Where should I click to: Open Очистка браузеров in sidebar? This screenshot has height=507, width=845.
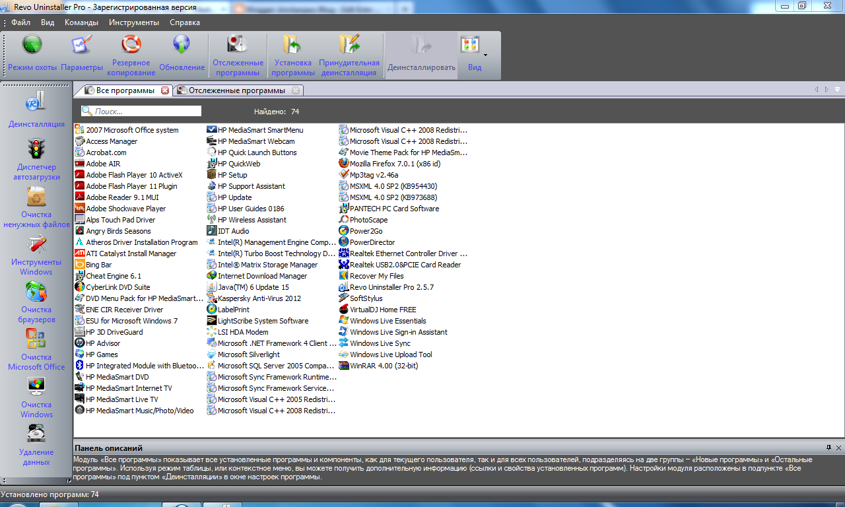click(36, 302)
